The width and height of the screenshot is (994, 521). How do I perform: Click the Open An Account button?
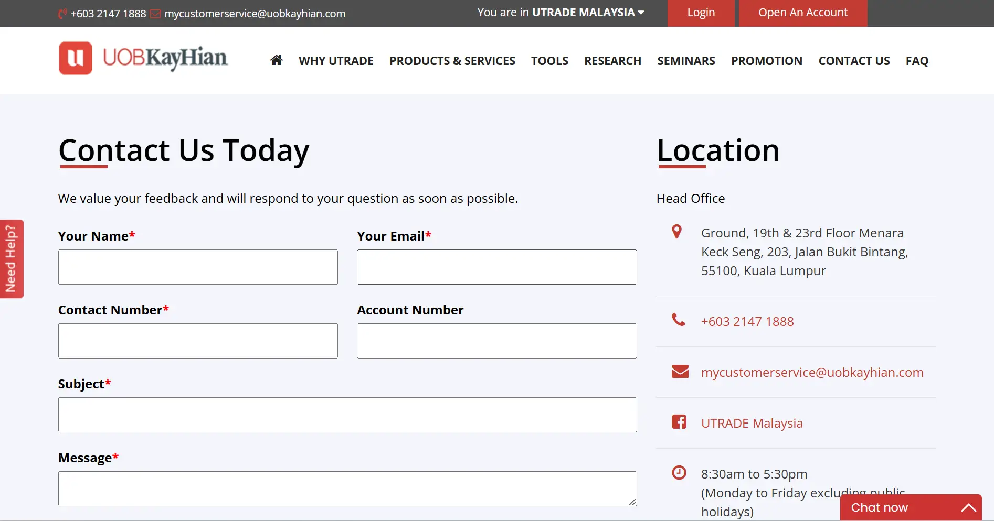click(802, 12)
